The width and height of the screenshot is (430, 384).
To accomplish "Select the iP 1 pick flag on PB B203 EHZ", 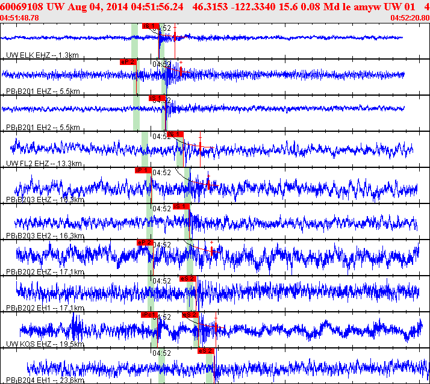I will coord(143,170).
